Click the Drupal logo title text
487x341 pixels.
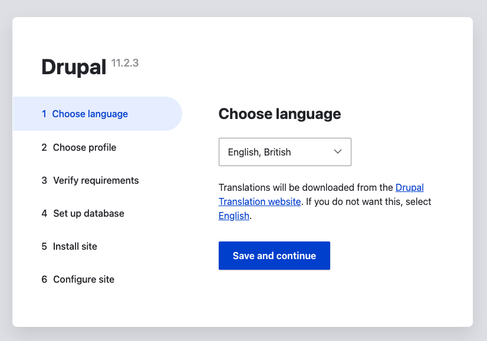tap(73, 67)
